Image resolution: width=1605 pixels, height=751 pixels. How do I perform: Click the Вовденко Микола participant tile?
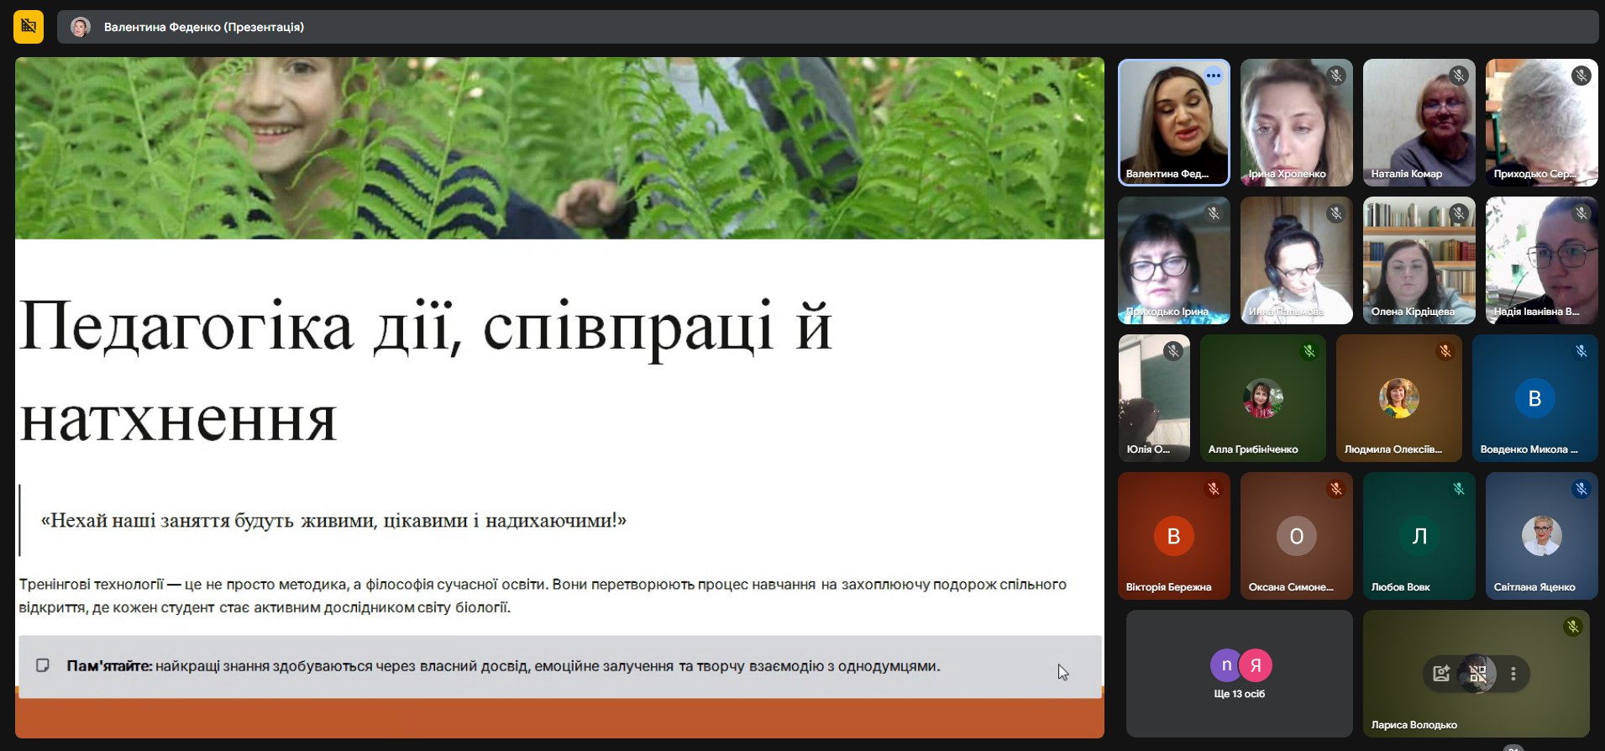click(x=1534, y=398)
